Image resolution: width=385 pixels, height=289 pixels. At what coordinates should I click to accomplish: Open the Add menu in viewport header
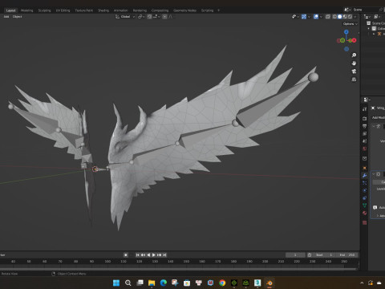(6, 17)
